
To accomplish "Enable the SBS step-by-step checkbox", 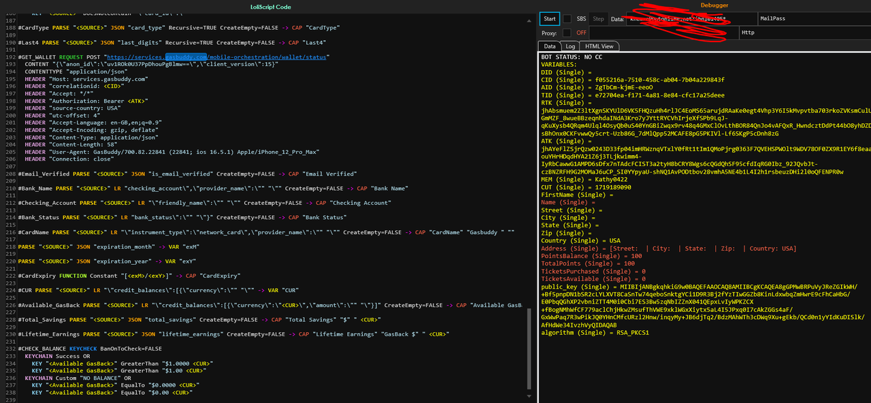I will click(x=568, y=19).
